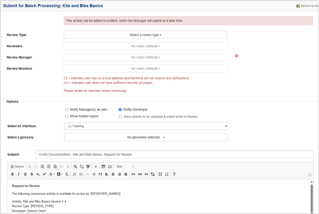Insert a special character (Omega)

click(110, 167)
